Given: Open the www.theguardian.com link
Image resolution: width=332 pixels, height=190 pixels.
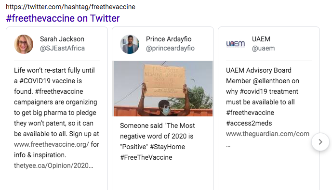Looking at the screenshot, I should click(267, 134).
